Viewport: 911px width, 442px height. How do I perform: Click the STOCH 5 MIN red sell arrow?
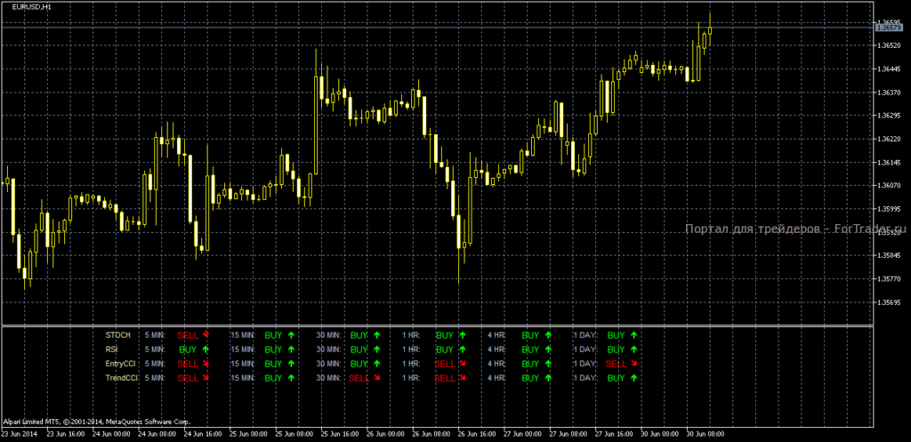point(206,335)
